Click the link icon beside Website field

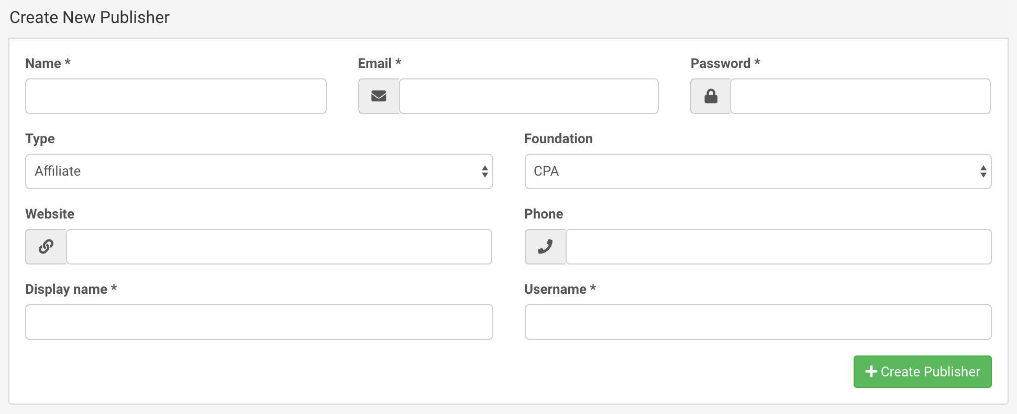46,247
